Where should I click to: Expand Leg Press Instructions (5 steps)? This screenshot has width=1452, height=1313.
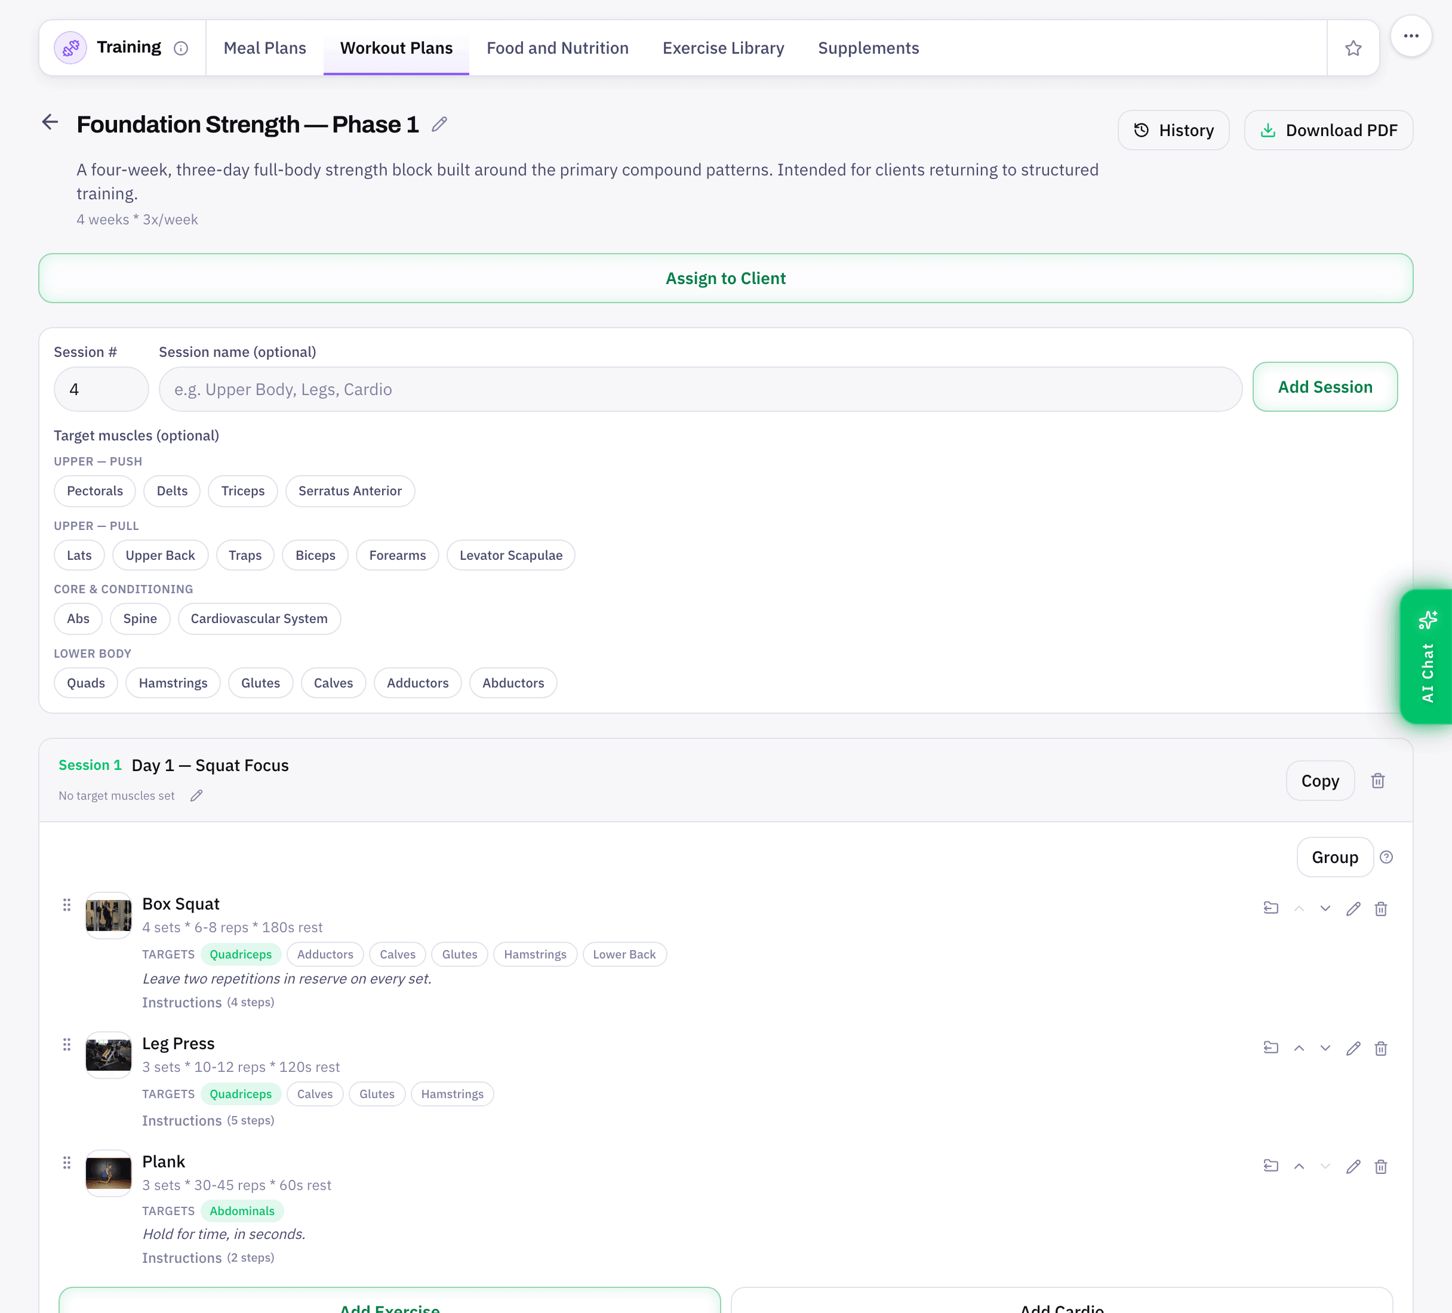[207, 1121]
